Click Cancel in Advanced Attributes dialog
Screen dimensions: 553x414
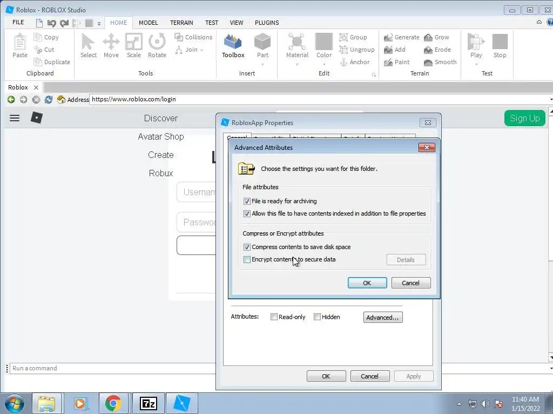pos(411,282)
